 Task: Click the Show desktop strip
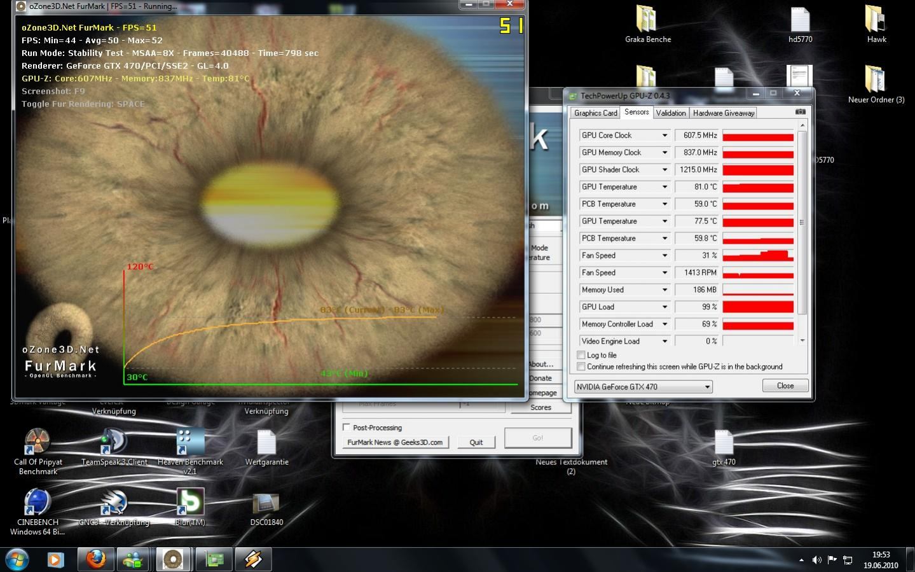(911, 560)
